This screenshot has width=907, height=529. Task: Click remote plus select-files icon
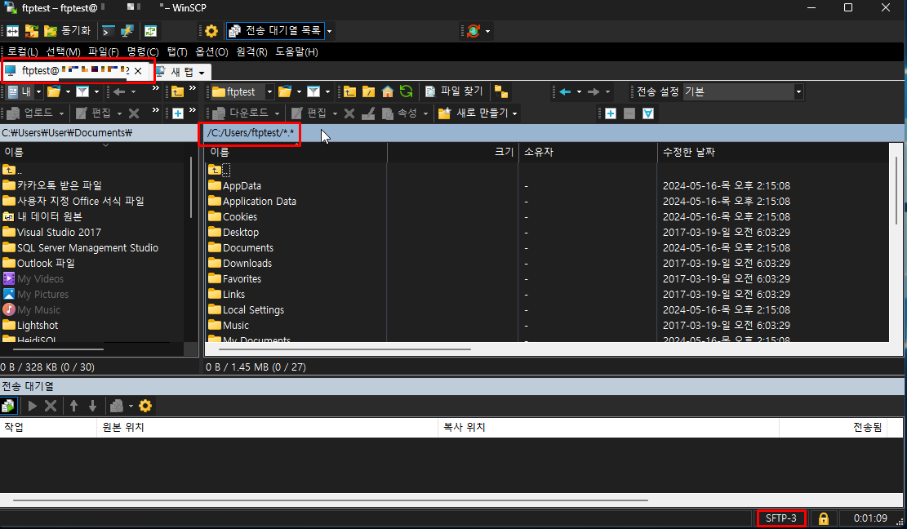pyautogui.click(x=611, y=113)
